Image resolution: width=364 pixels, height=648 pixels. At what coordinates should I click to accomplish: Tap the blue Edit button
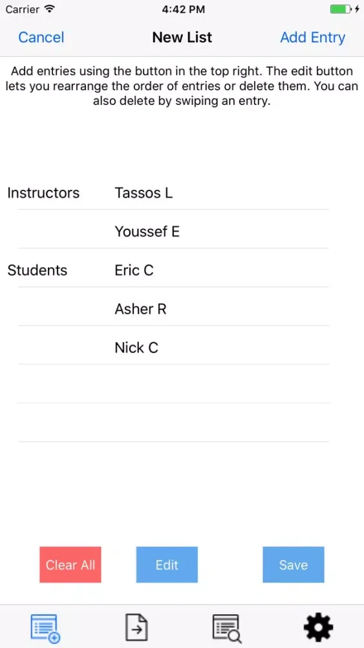tap(167, 564)
